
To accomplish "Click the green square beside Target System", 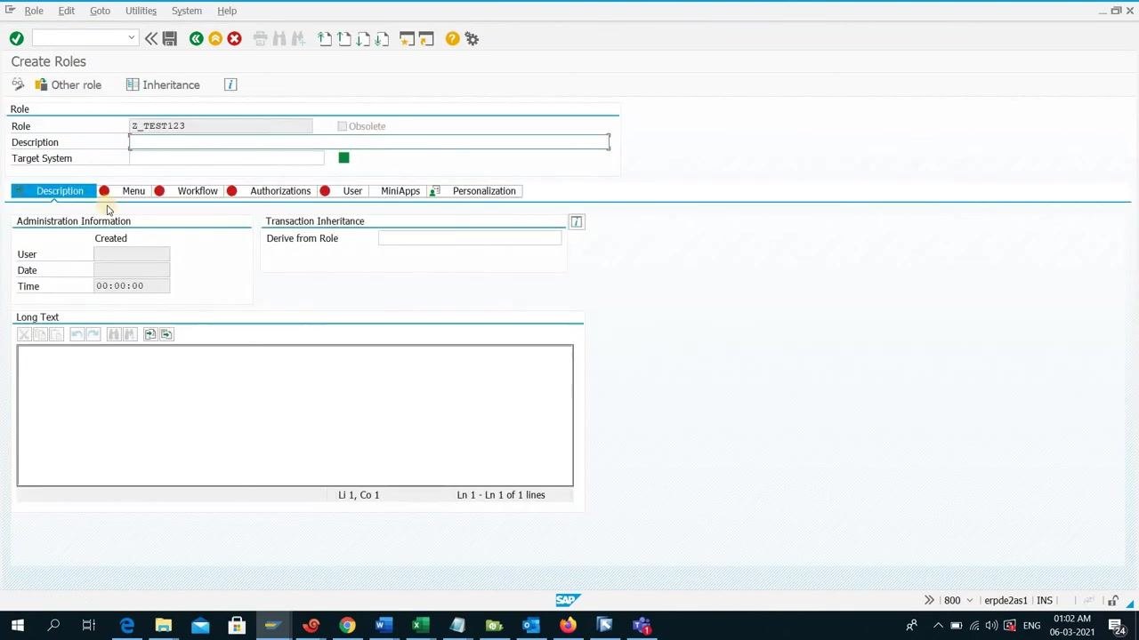I will [344, 157].
